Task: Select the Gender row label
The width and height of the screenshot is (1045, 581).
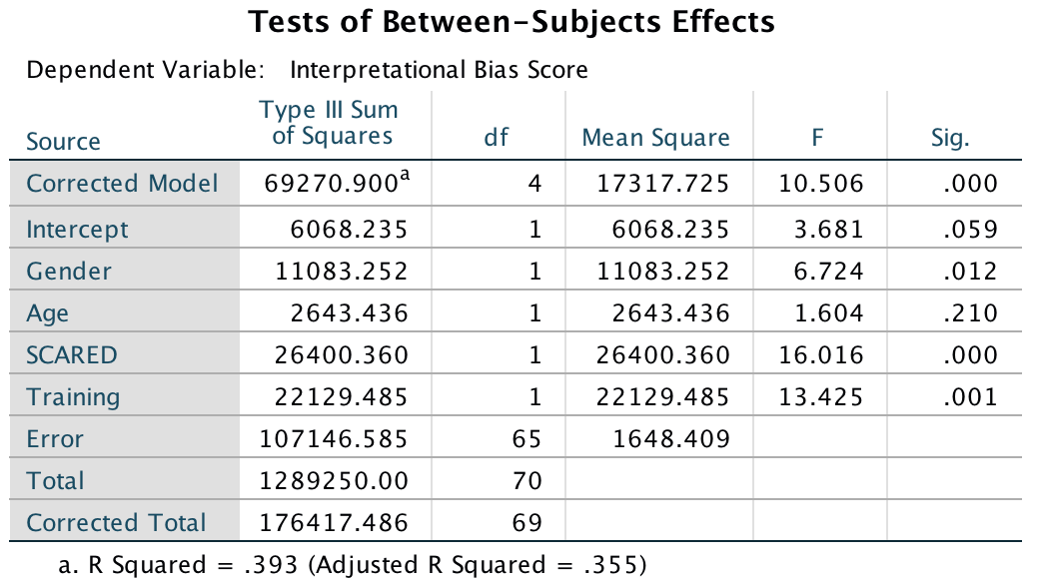Action: point(69,272)
